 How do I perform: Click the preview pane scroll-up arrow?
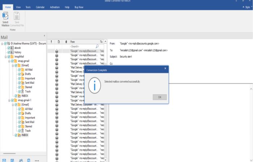point(251,89)
